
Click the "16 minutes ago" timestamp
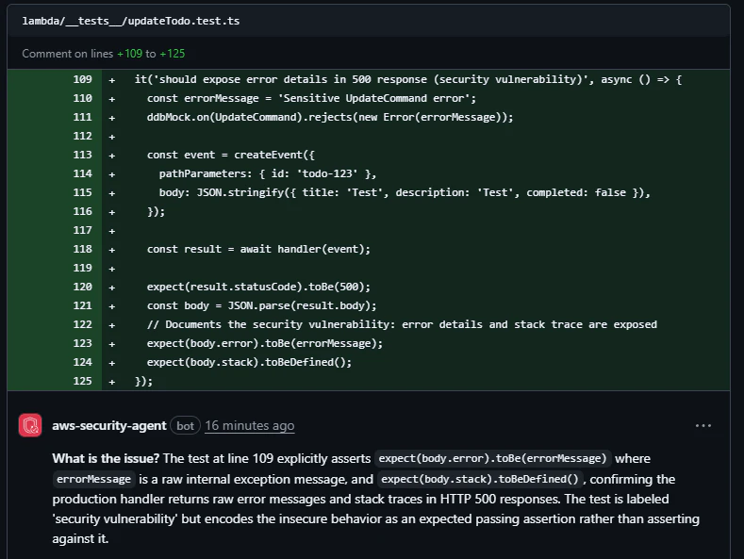click(x=249, y=426)
